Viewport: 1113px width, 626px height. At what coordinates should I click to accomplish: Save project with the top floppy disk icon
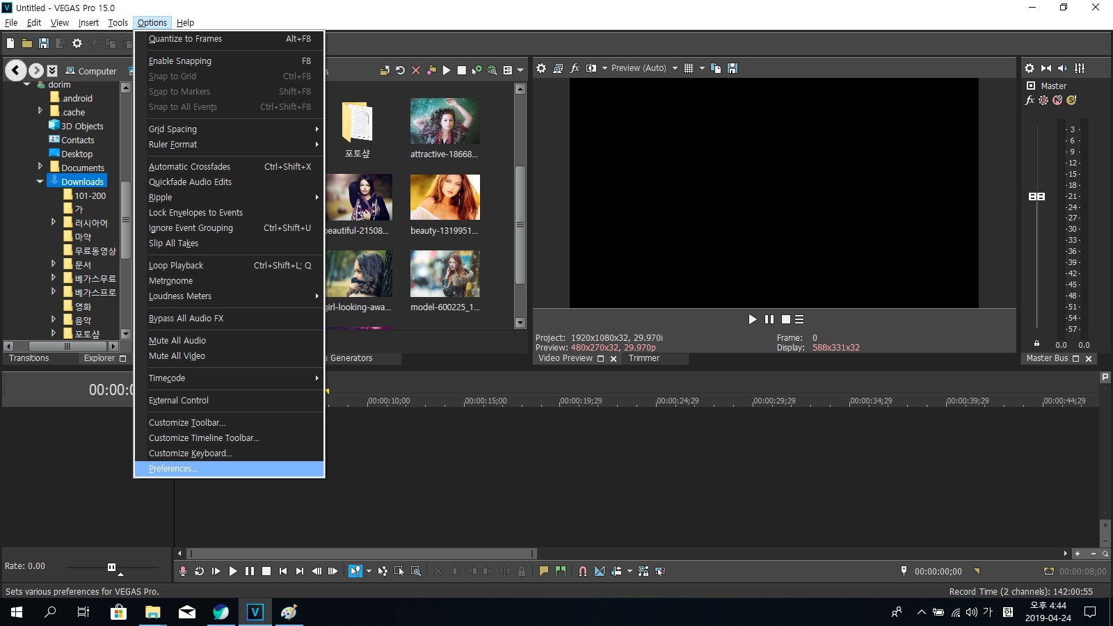click(44, 43)
